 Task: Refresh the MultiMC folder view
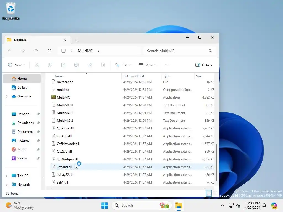pyautogui.click(x=49, y=51)
